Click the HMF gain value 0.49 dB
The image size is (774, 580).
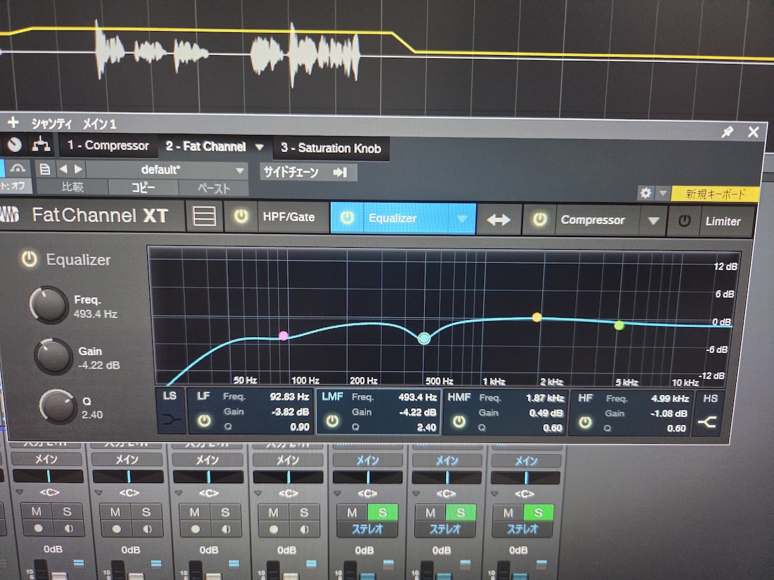point(546,413)
